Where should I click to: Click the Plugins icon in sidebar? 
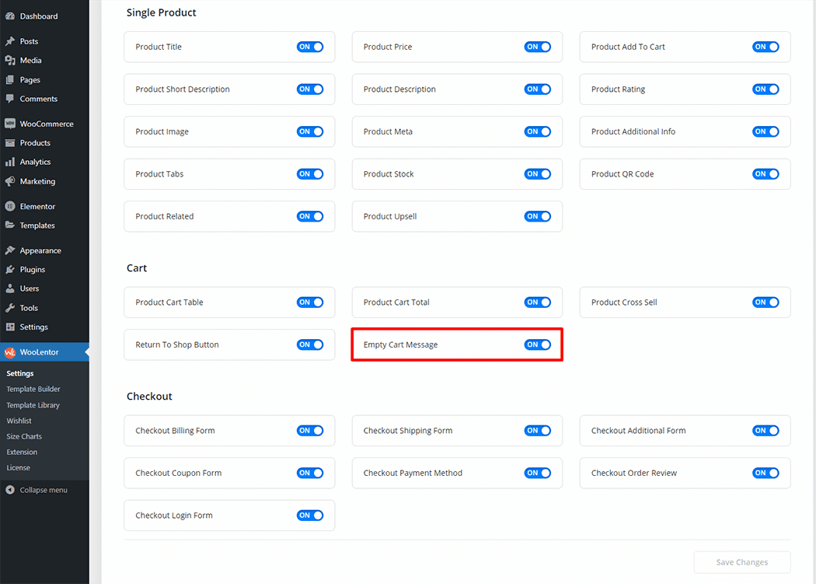10,269
